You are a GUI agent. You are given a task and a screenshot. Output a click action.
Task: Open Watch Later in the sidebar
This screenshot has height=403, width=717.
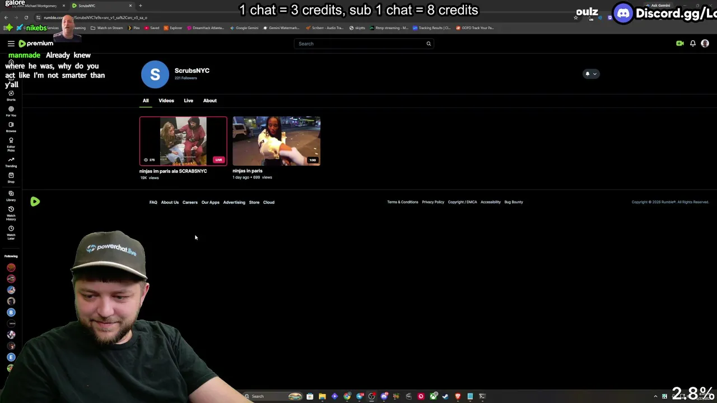tap(11, 233)
